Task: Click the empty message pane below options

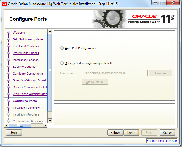Action: click(x=115, y=114)
